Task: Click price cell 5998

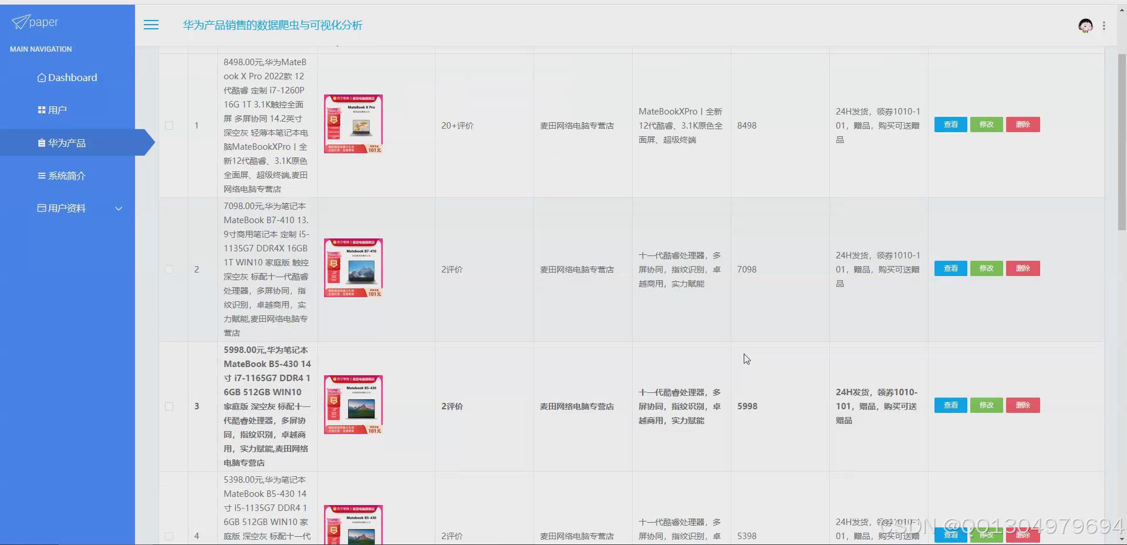Action: [x=747, y=406]
